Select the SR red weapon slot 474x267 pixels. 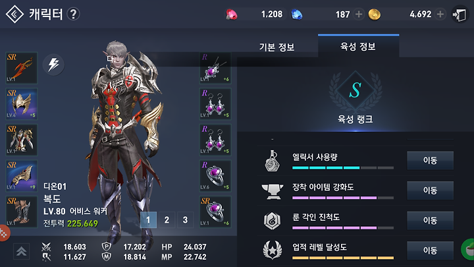22,68
